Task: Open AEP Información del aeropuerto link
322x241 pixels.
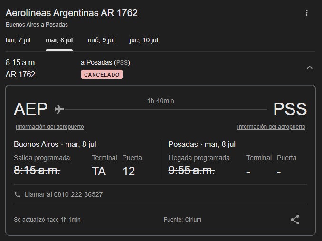Action: (50, 127)
